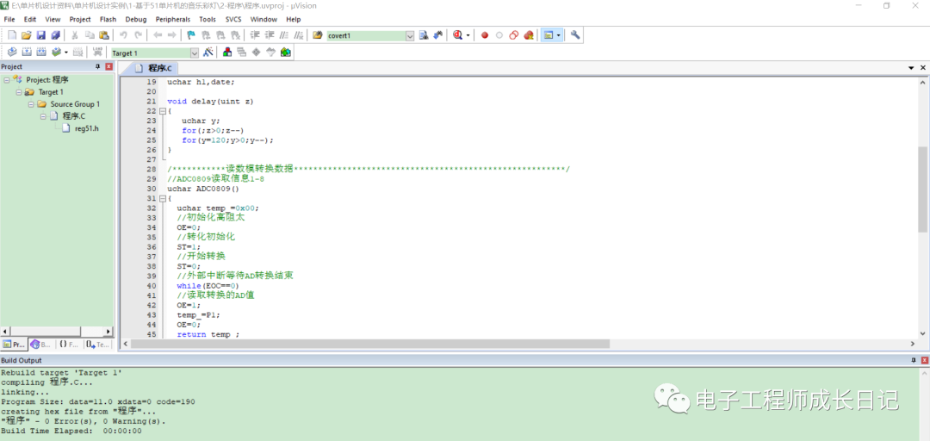The height and width of the screenshot is (441, 930).
Task: Click the Translate current file icon
Action: (11, 53)
